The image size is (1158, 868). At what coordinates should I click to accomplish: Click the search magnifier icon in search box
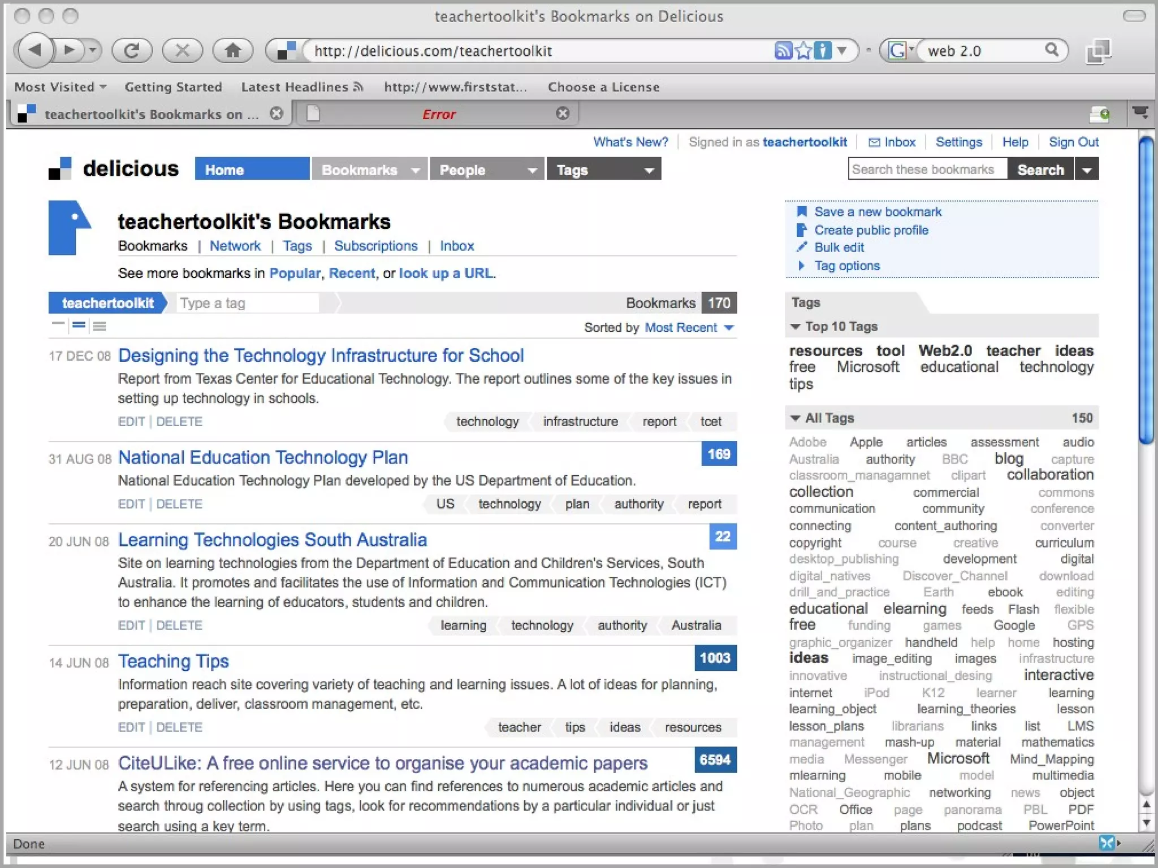pyautogui.click(x=1052, y=50)
